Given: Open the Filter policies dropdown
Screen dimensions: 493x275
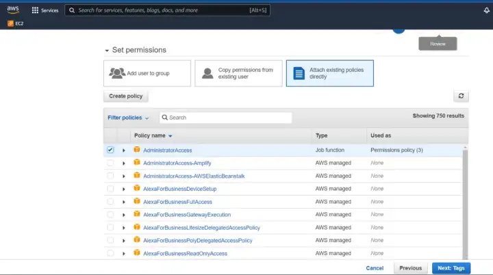Looking at the screenshot, I should point(128,118).
